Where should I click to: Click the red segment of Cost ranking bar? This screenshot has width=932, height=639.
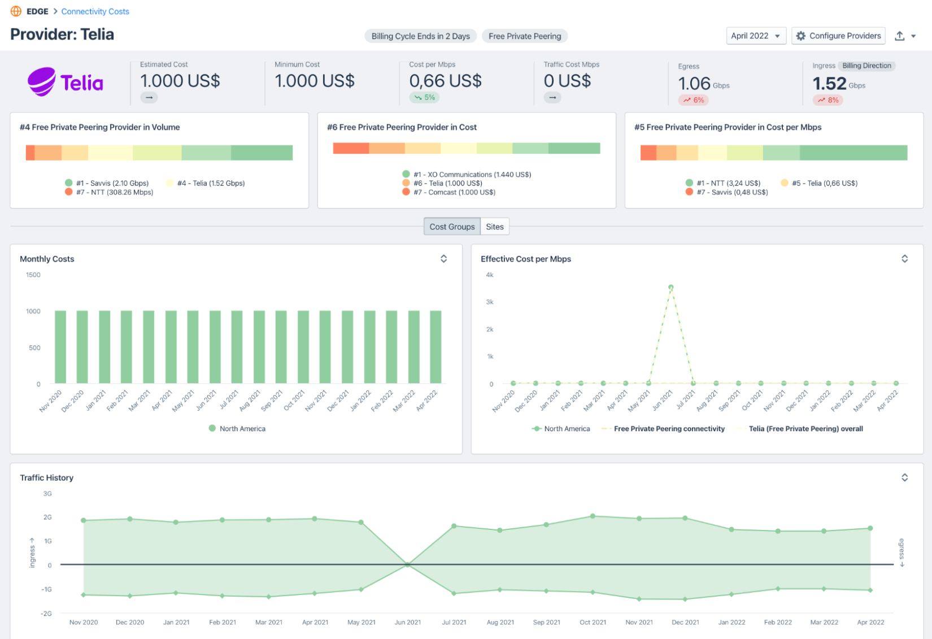click(351, 148)
